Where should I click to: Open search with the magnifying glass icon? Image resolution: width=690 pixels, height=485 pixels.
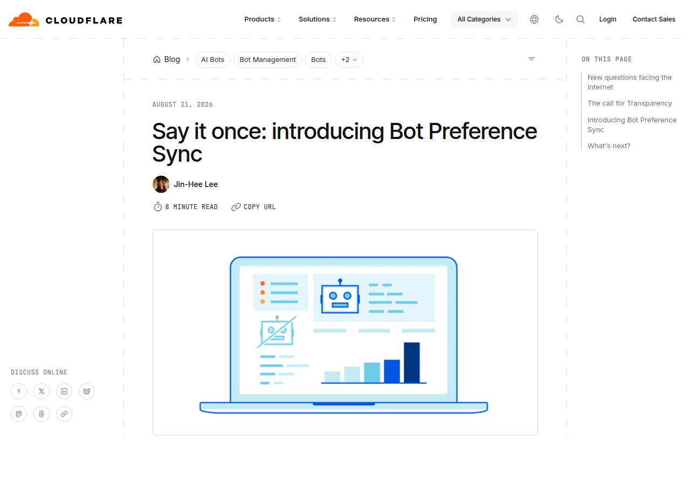[581, 19]
